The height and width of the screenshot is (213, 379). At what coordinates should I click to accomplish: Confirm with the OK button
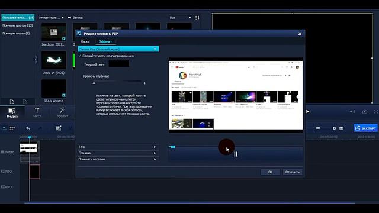pyautogui.click(x=270, y=172)
